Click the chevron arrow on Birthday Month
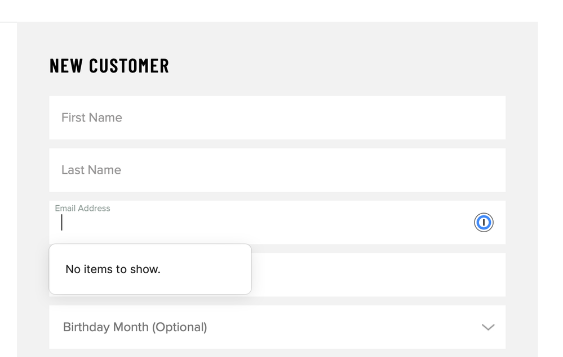The image size is (563, 357). [x=488, y=327]
